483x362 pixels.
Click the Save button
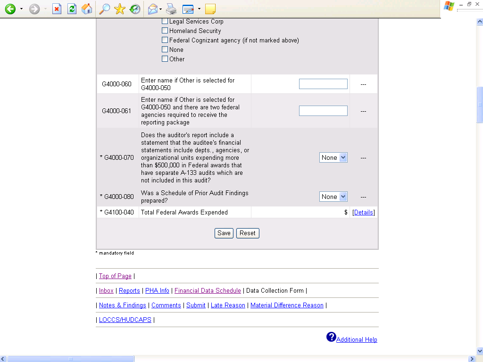224,233
